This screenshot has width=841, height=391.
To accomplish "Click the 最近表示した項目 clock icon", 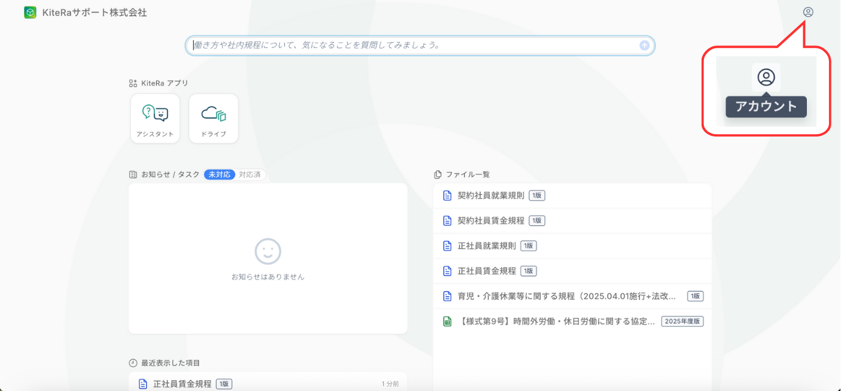I will [133, 363].
